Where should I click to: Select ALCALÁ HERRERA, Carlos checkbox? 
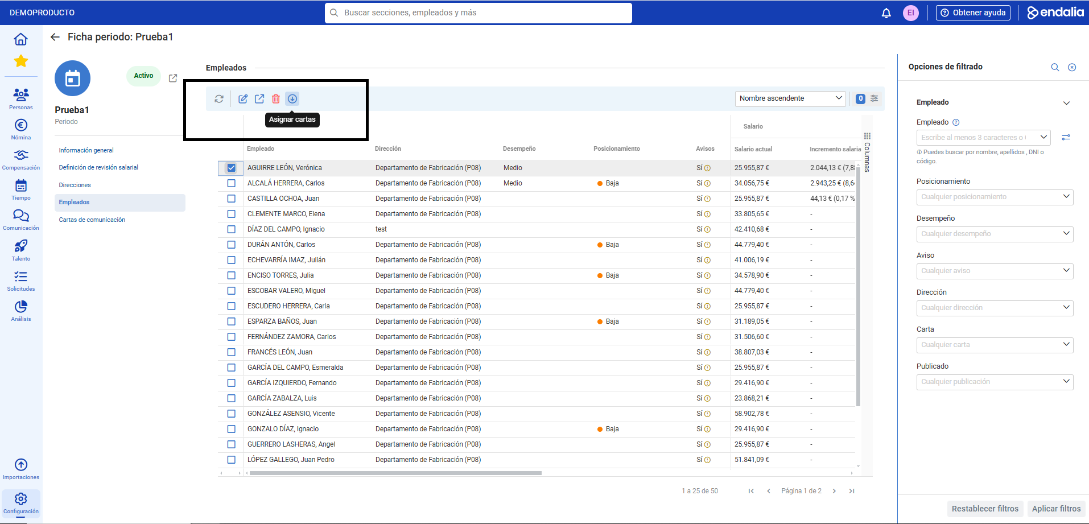231,183
